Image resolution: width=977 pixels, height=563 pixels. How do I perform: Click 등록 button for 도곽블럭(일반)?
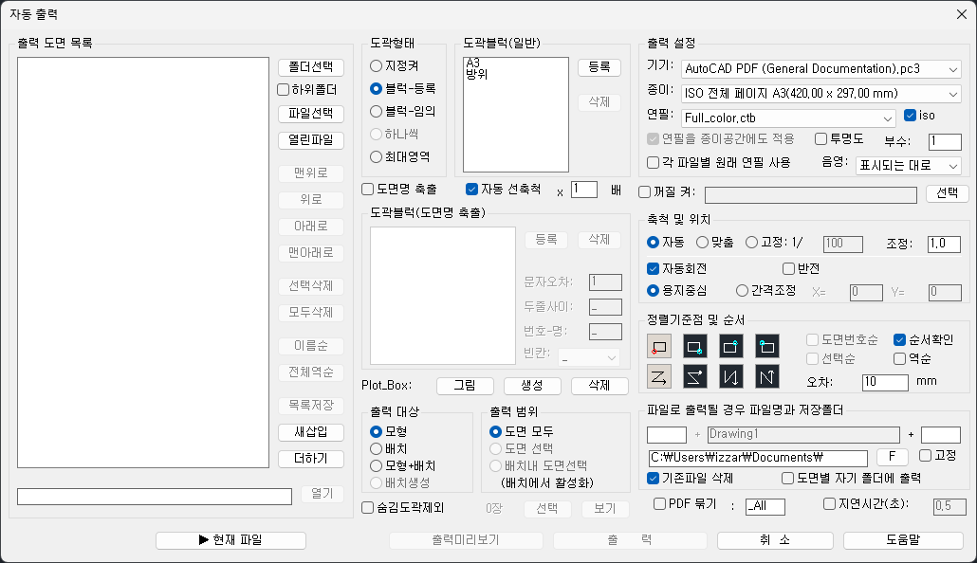coord(599,67)
